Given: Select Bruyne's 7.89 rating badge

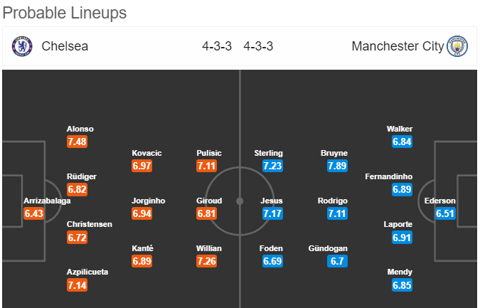Looking at the screenshot, I should click(337, 166).
